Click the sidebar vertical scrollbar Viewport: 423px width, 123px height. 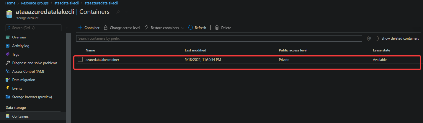point(68,77)
